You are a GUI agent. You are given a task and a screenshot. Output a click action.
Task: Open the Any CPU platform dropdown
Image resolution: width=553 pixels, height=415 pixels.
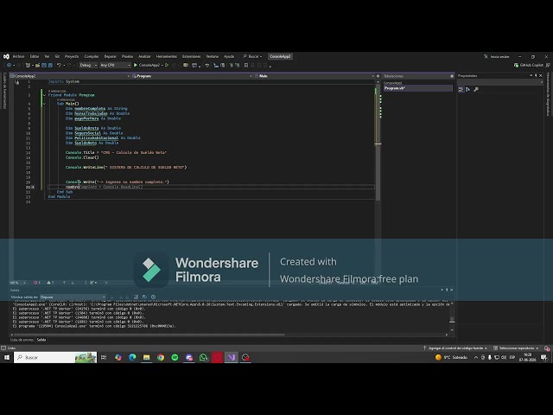pyautogui.click(x=115, y=66)
